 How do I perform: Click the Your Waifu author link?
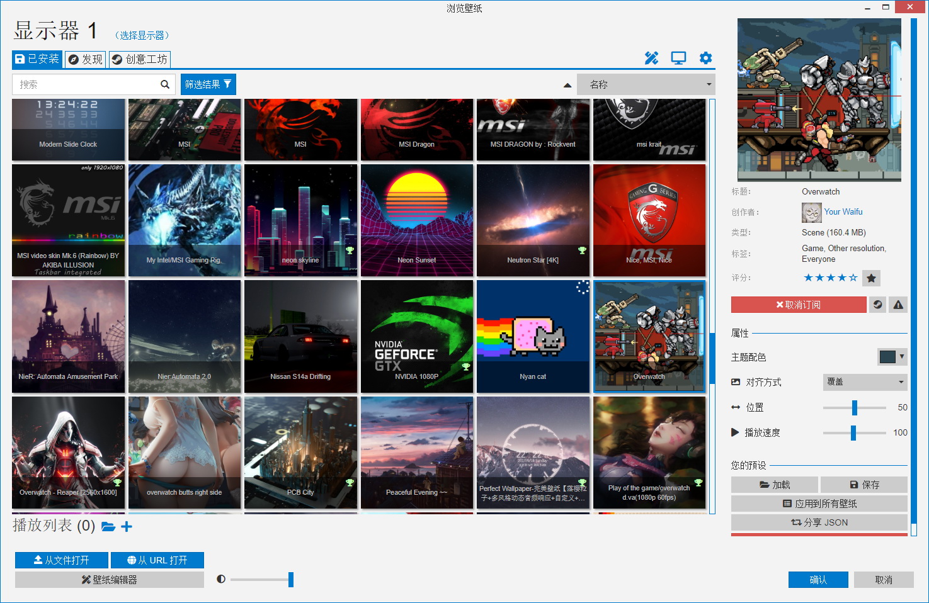[x=843, y=212]
